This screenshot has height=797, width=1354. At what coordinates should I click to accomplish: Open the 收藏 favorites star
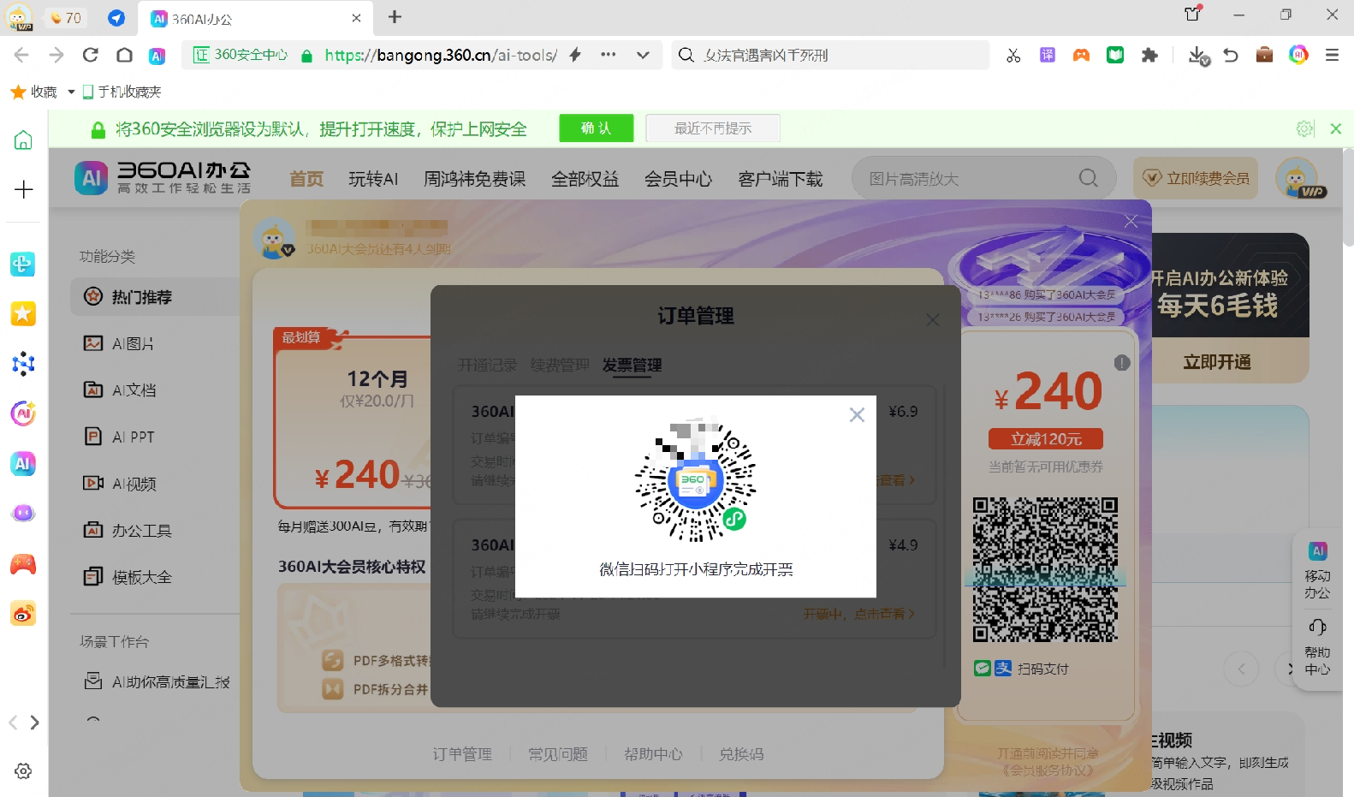coord(19,92)
